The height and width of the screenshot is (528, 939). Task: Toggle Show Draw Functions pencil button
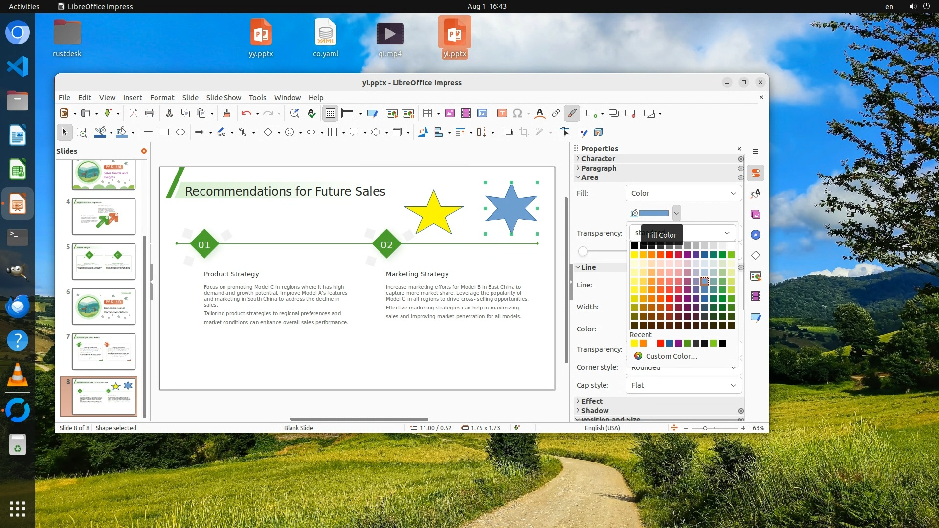pyautogui.click(x=571, y=113)
